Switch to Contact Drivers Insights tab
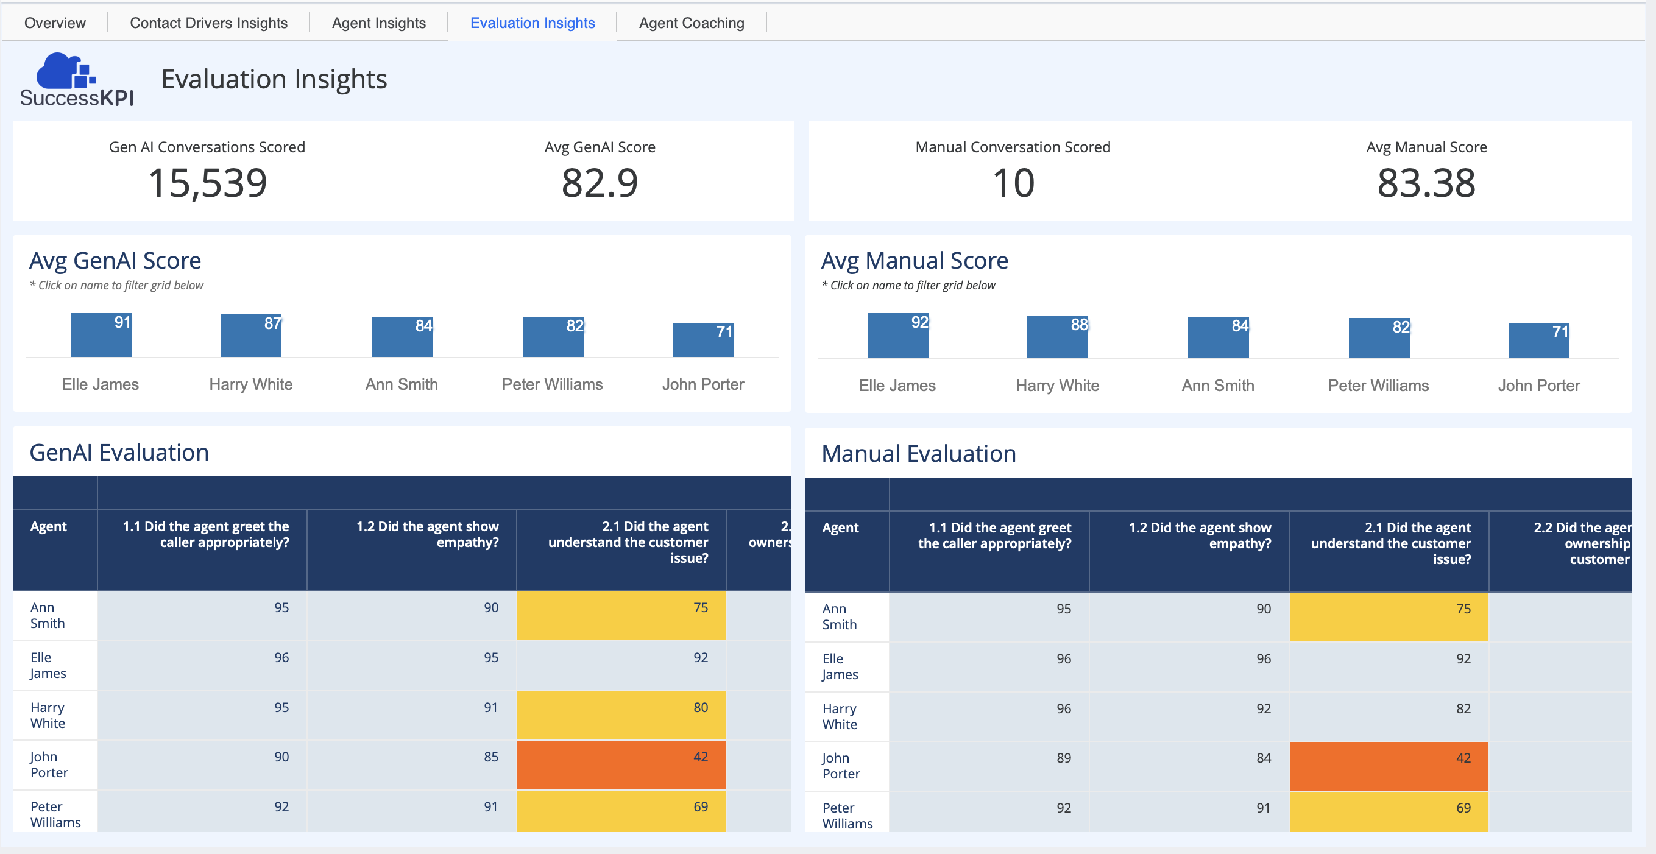Image resolution: width=1656 pixels, height=854 pixels. point(208,23)
